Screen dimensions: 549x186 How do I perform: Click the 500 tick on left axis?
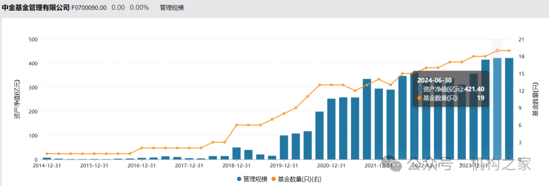click(33, 40)
